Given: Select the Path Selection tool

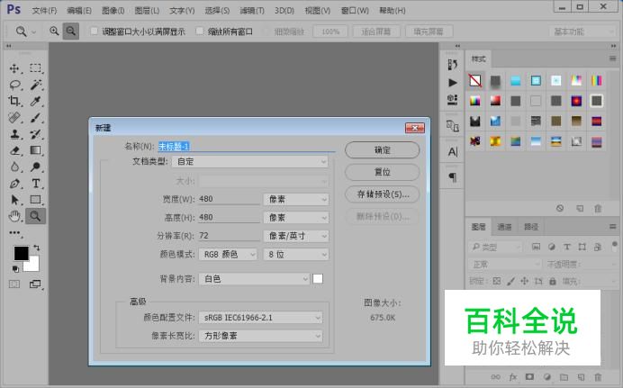Looking at the screenshot, I should [14, 199].
